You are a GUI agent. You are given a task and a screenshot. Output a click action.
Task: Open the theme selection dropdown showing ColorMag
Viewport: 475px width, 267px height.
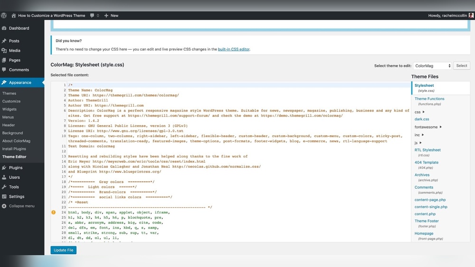(432, 65)
